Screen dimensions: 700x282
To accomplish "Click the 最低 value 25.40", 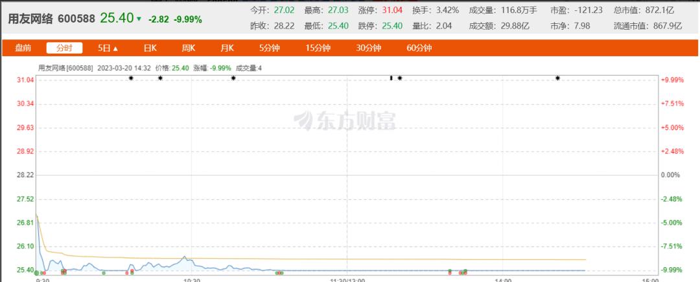I will [x=338, y=26].
